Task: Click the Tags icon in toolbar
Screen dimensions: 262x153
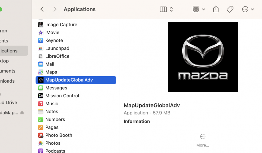Action: pos(230,9)
